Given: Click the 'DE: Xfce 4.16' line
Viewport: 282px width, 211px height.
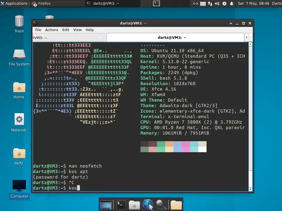Looking at the screenshot, I should coord(158,89).
